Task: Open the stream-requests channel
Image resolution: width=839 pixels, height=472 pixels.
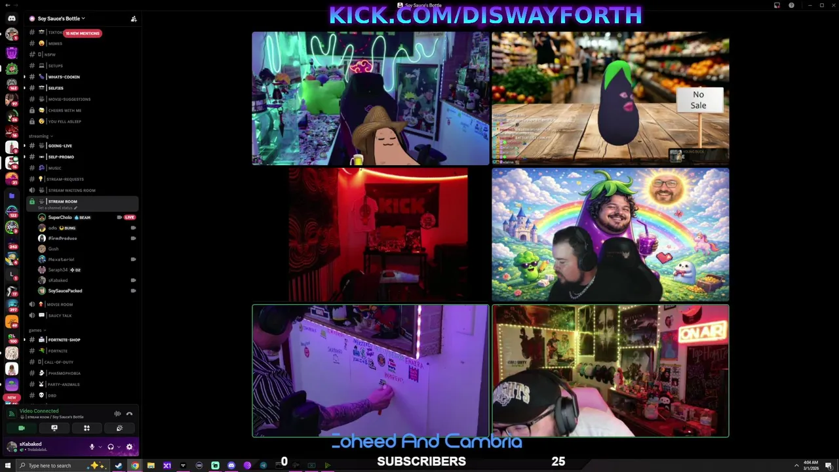Action: click(82, 179)
